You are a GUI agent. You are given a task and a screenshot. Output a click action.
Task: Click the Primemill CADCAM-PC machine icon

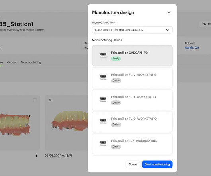click(x=103, y=55)
